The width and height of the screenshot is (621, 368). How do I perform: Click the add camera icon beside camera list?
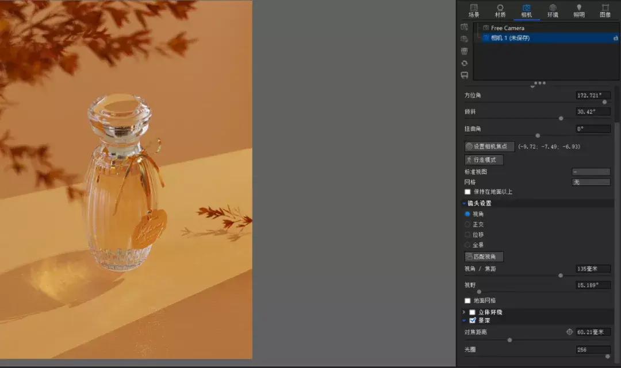click(x=464, y=27)
